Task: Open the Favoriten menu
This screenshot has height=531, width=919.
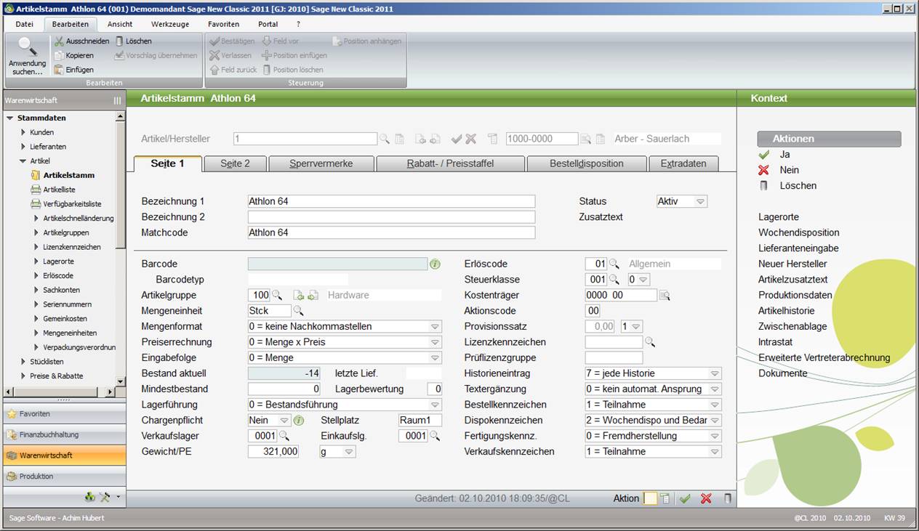Action: point(223,24)
